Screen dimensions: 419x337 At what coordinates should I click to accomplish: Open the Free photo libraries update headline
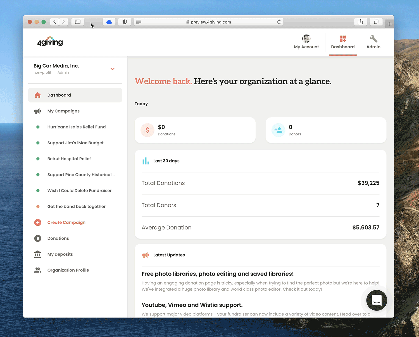click(218, 274)
